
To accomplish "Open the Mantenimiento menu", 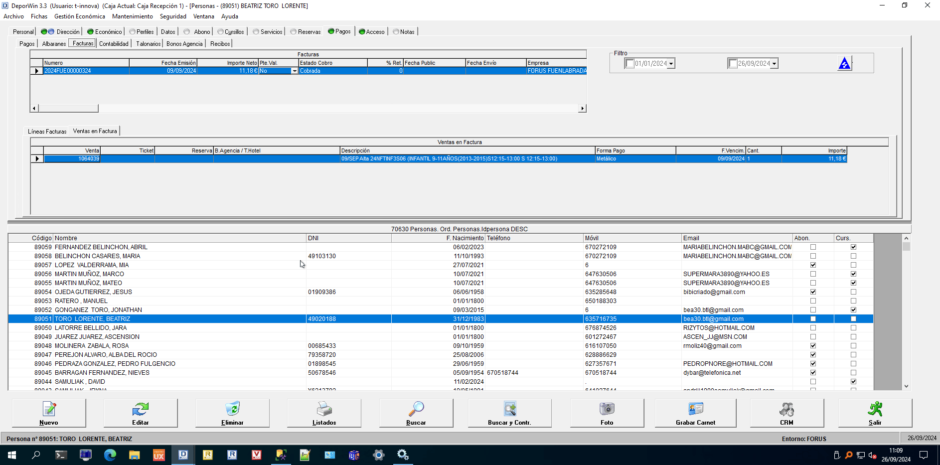I will pyautogui.click(x=133, y=16).
